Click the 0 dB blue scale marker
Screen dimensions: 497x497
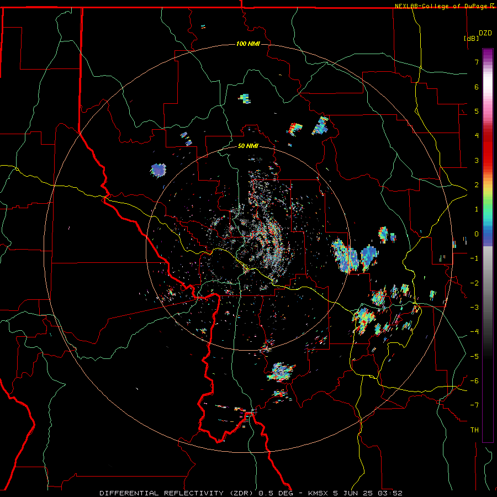click(477, 234)
